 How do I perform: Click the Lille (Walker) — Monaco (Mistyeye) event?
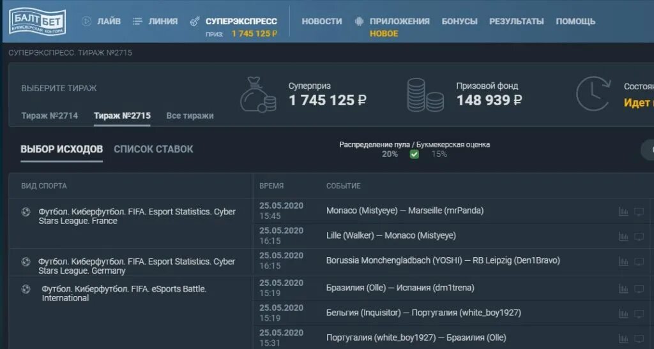coord(392,235)
